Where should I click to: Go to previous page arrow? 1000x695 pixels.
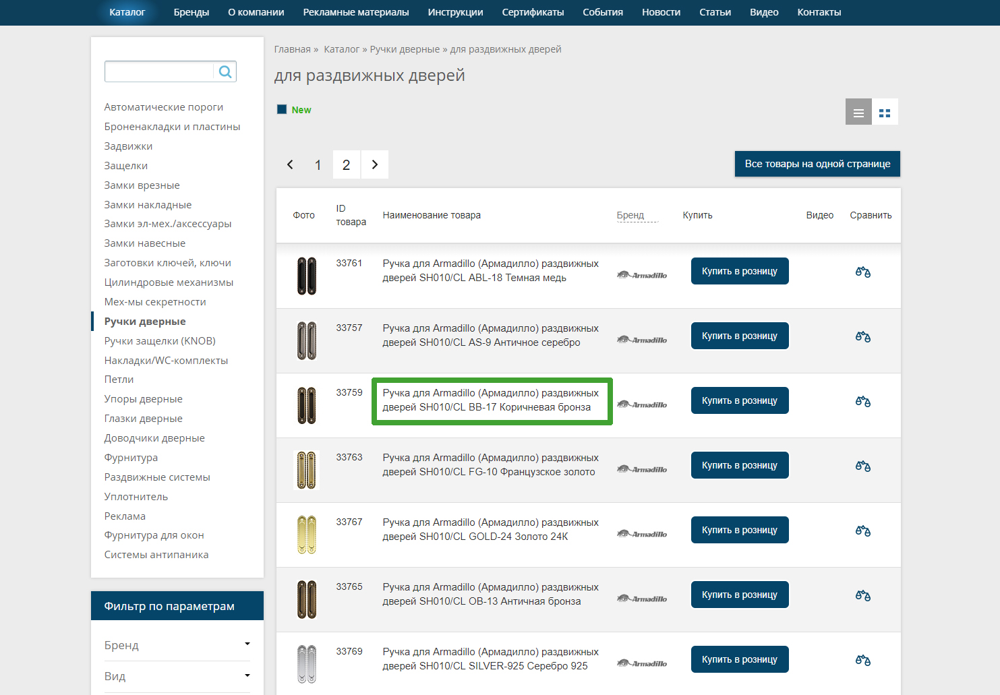coord(290,164)
